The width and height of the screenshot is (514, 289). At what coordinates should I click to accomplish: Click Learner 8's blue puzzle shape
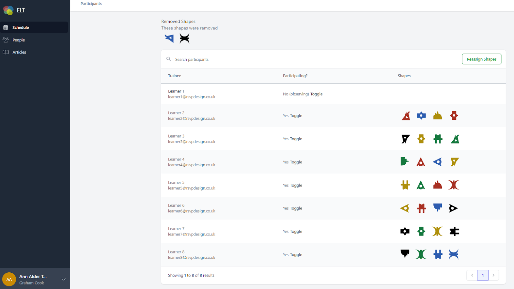click(438, 254)
